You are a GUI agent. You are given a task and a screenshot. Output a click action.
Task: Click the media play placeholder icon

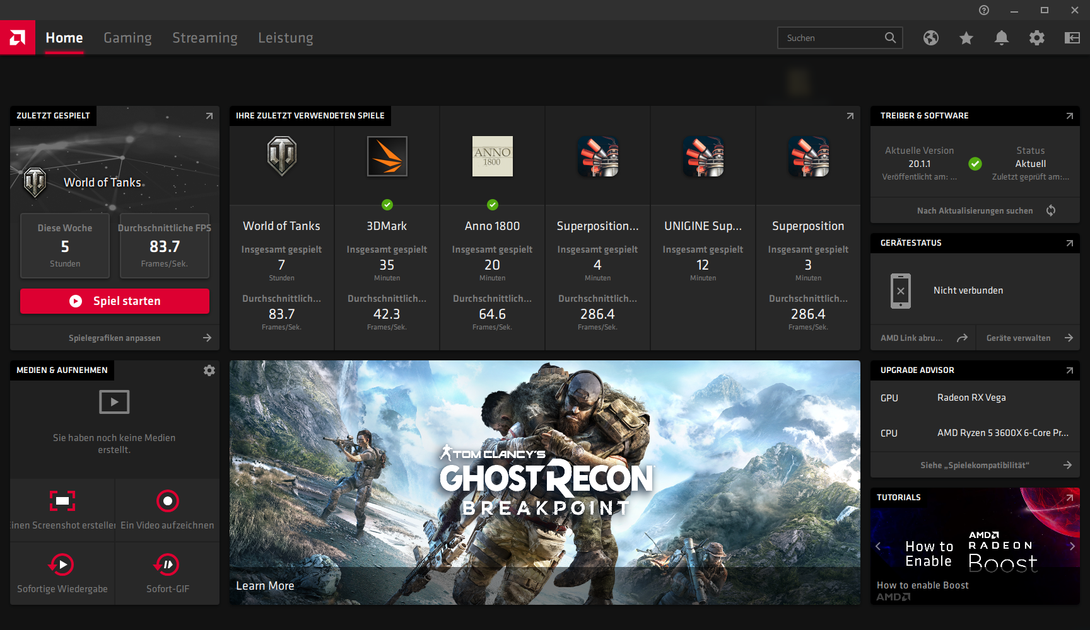[114, 402]
